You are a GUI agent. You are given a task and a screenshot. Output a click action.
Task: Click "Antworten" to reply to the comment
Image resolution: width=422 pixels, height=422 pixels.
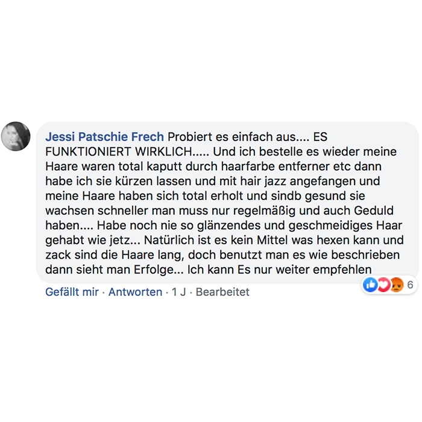135,292
